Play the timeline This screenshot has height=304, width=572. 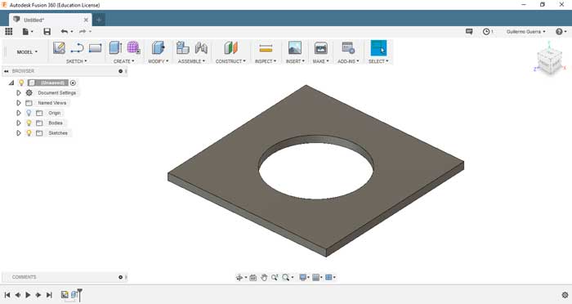(28, 295)
